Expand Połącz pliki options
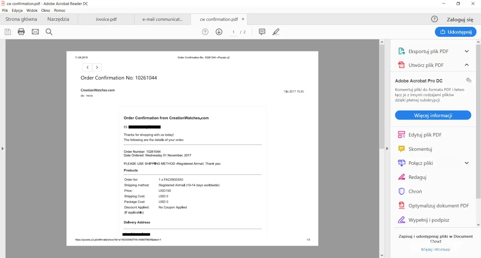The height and width of the screenshot is (258, 481). click(467, 163)
